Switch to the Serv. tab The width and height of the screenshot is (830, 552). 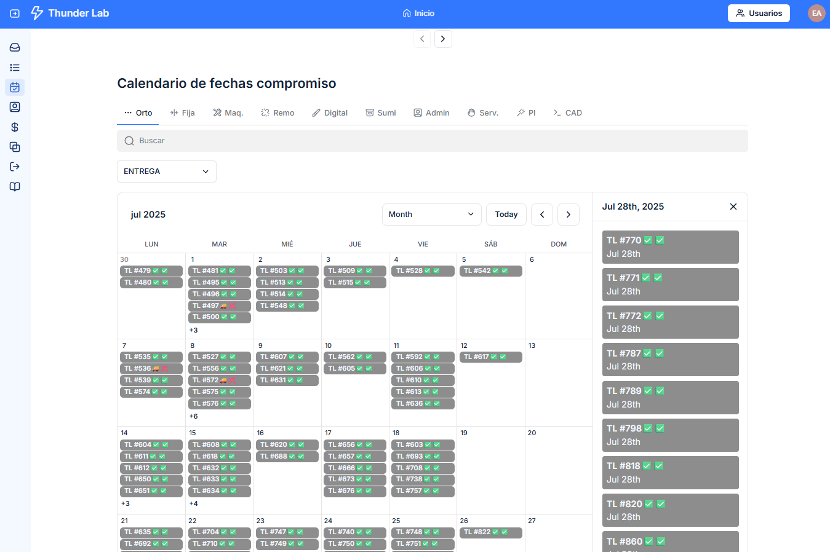coord(483,113)
